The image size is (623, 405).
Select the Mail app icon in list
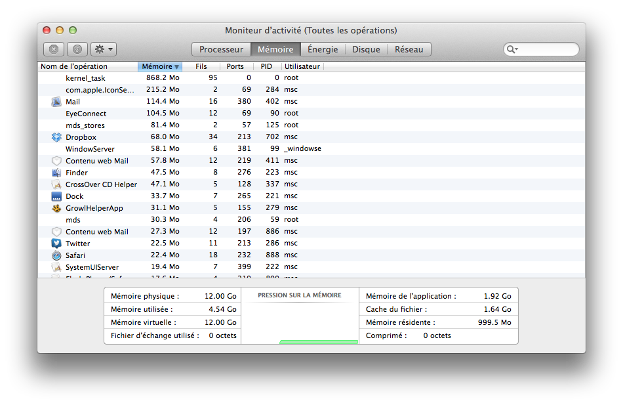point(56,102)
